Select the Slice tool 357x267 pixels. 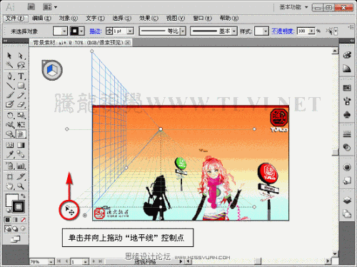[21, 177]
